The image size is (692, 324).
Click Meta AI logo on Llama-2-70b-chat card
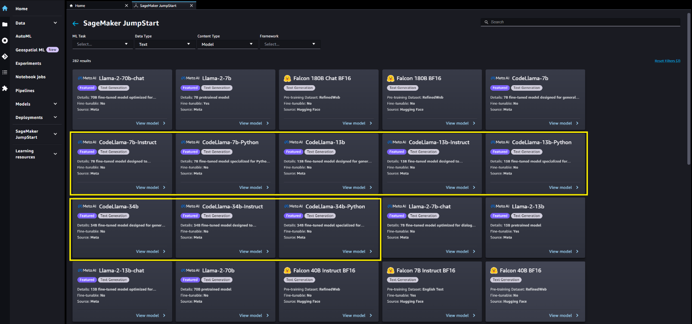(87, 78)
